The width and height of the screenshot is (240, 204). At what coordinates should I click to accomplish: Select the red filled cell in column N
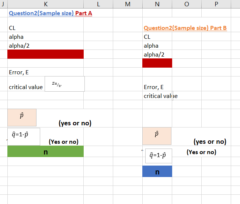[157, 63]
